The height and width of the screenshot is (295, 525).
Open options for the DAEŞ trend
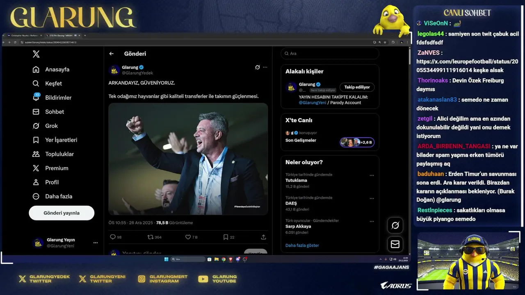372,198
